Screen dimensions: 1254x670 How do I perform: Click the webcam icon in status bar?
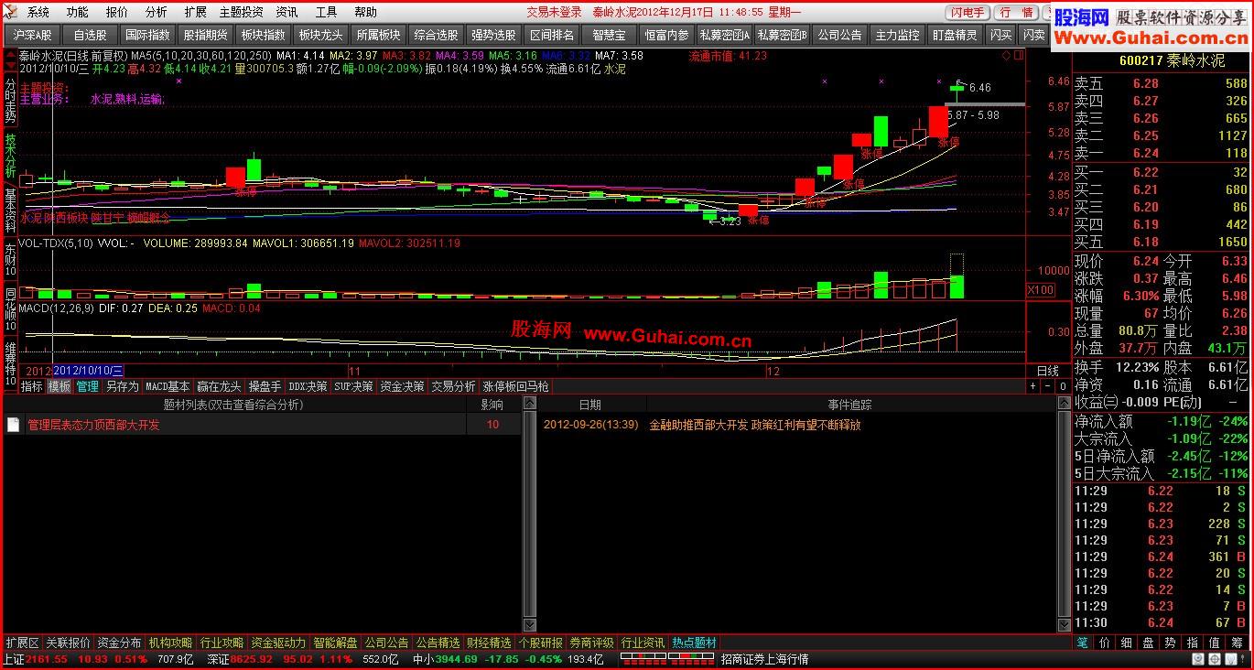tap(1198, 659)
